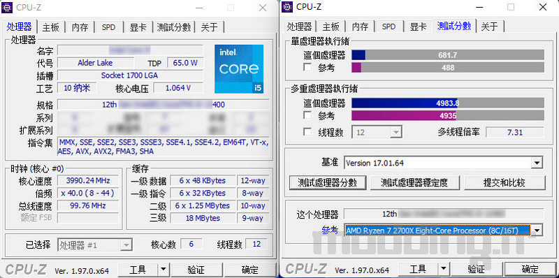Select 显卡 tab in right window
The width and height of the screenshot is (559, 278).
point(418,27)
